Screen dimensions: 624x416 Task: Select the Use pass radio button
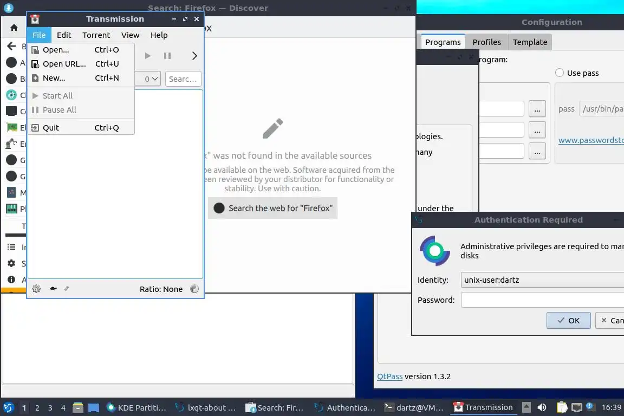(560, 73)
